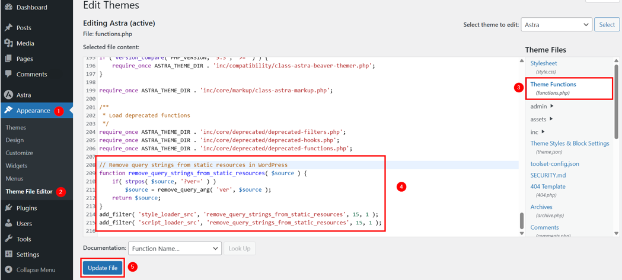The height and width of the screenshot is (280, 622).
Task: Open the Customize submenu link
Action: (x=20, y=153)
